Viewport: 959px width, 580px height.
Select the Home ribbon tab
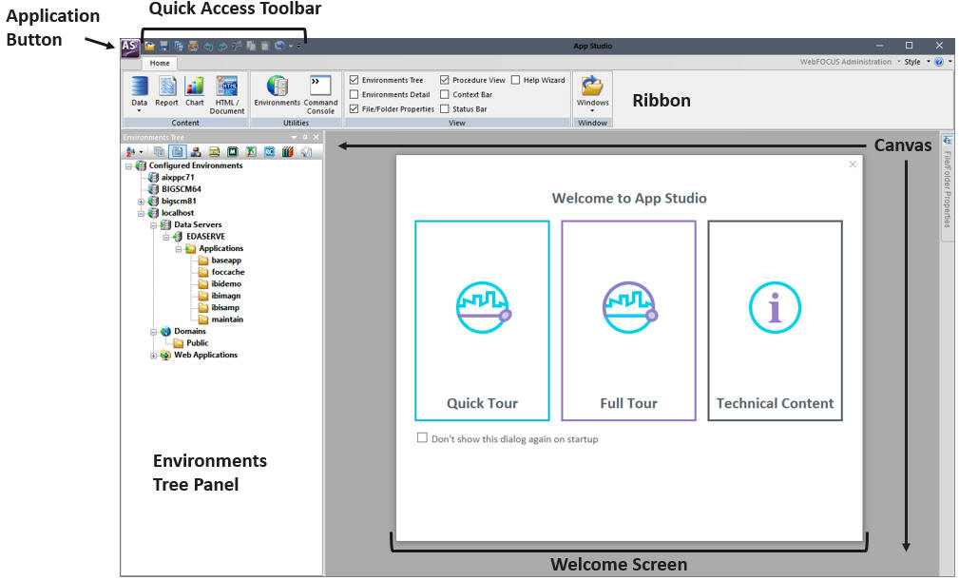(160, 63)
